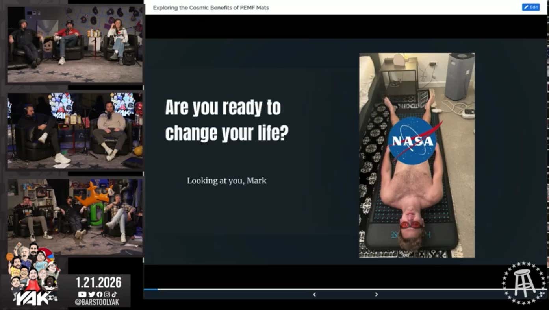Click the YouTube icon in the overlay
Viewport: 549px width, 310px height.
coord(82,294)
